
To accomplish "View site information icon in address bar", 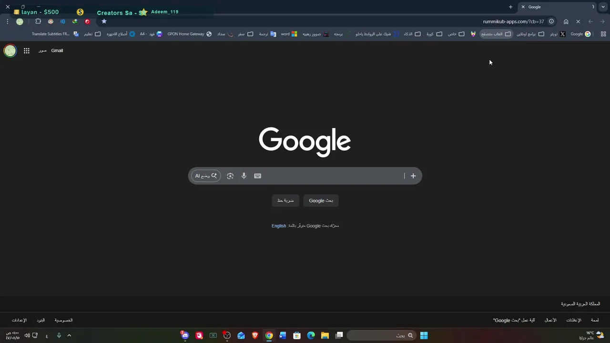I will pos(551,21).
